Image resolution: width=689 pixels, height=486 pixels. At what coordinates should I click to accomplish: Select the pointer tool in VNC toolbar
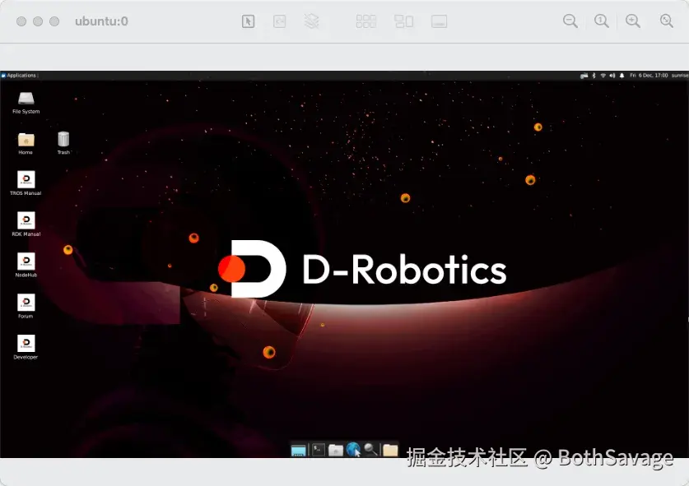(249, 21)
